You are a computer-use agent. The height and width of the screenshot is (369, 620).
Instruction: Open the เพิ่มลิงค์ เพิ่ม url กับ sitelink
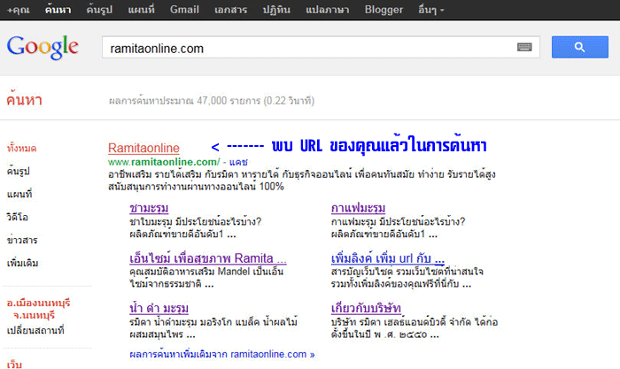[388, 258]
